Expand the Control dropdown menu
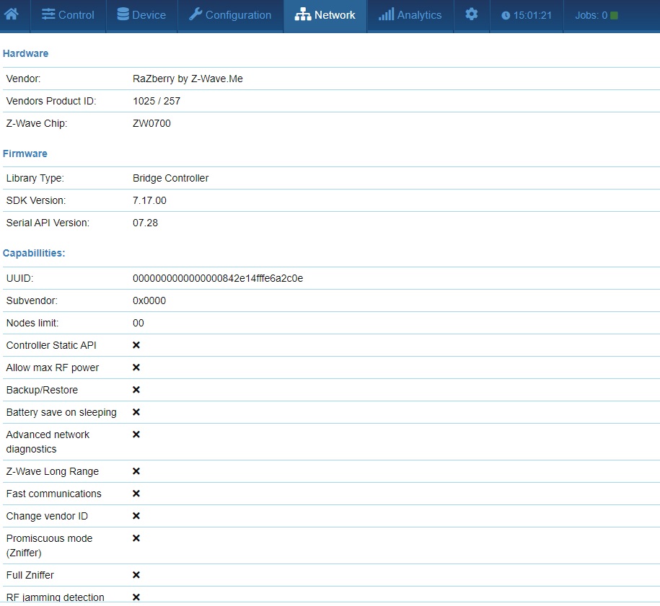 68,15
